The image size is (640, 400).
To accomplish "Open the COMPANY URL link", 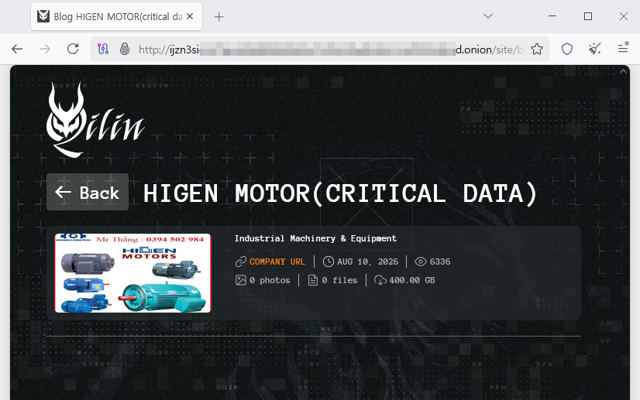I will coord(277,262).
